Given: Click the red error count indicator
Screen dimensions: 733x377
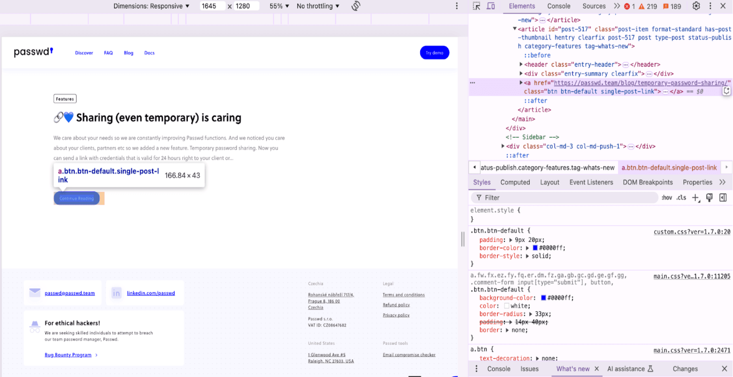Looking at the screenshot, I should point(630,6).
